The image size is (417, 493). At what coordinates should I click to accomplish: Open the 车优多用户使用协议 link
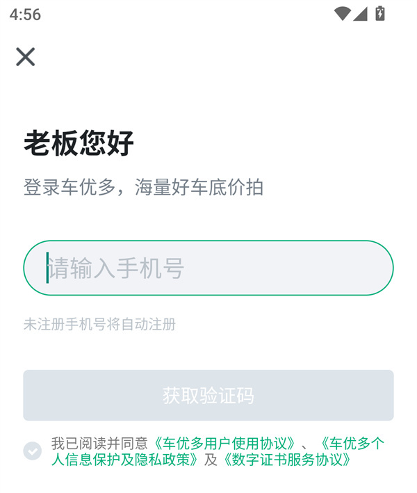point(225,444)
